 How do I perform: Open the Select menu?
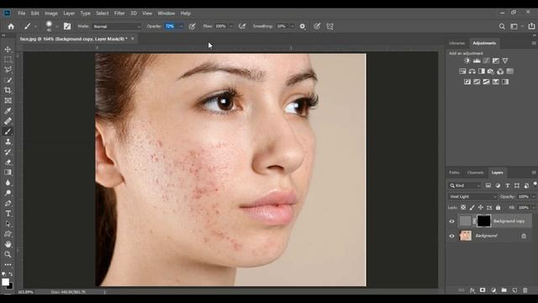tap(103, 13)
